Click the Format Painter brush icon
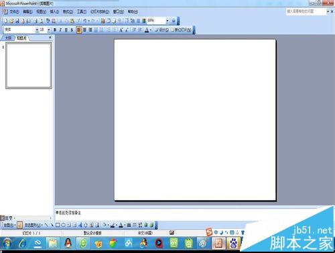The image size is (335, 253). point(78,21)
